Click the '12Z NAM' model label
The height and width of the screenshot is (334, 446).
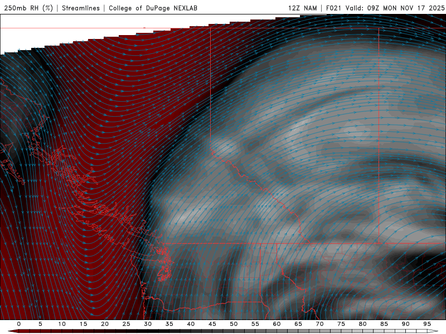303,8
